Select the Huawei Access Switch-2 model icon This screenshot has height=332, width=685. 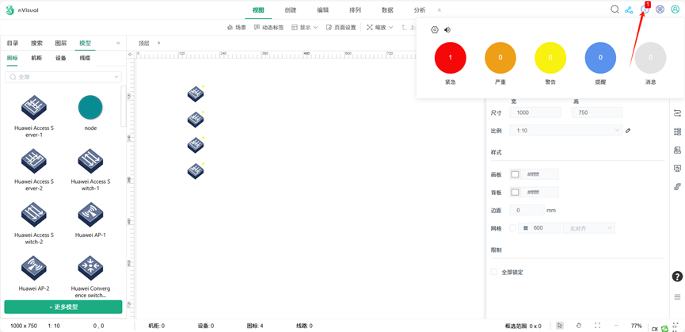(34, 214)
